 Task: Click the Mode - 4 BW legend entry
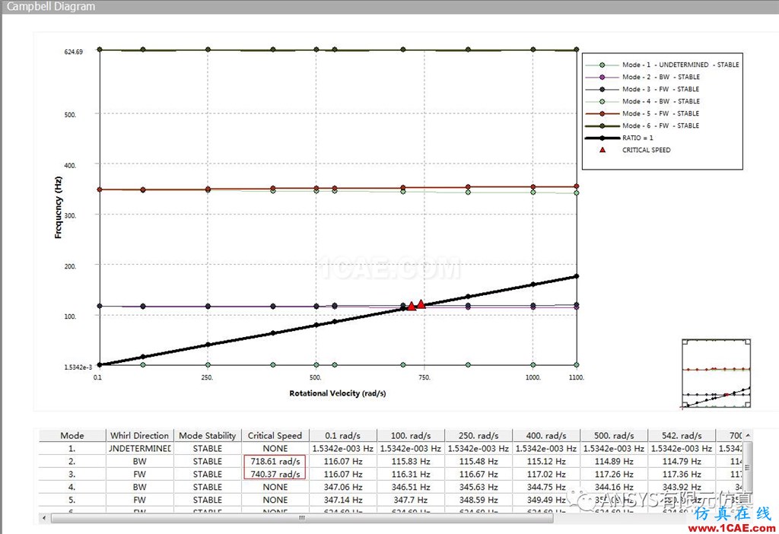tap(642, 101)
